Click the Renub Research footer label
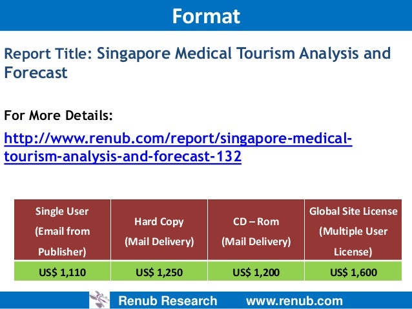This screenshot has width=412, height=309. point(168,301)
